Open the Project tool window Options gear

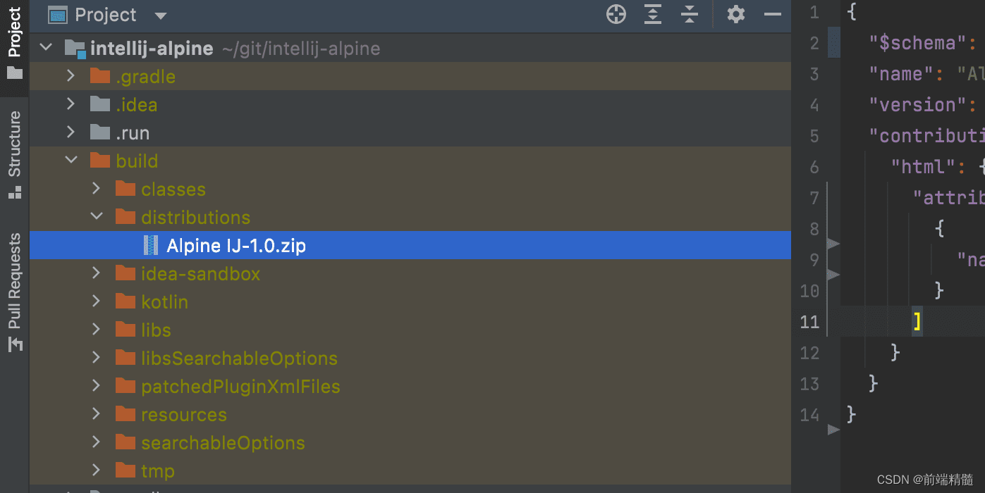click(735, 14)
